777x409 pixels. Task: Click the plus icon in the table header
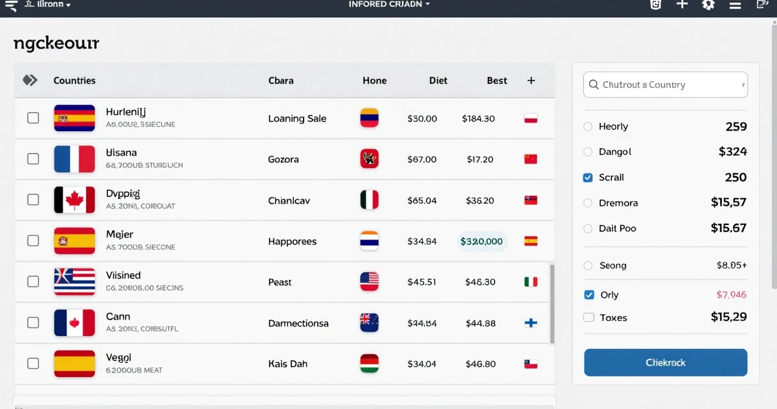531,81
